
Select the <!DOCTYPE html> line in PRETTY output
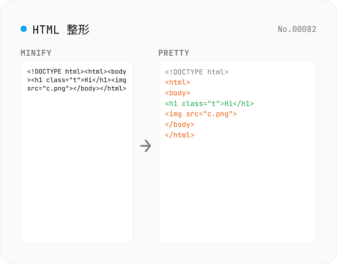(x=197, y=72)
